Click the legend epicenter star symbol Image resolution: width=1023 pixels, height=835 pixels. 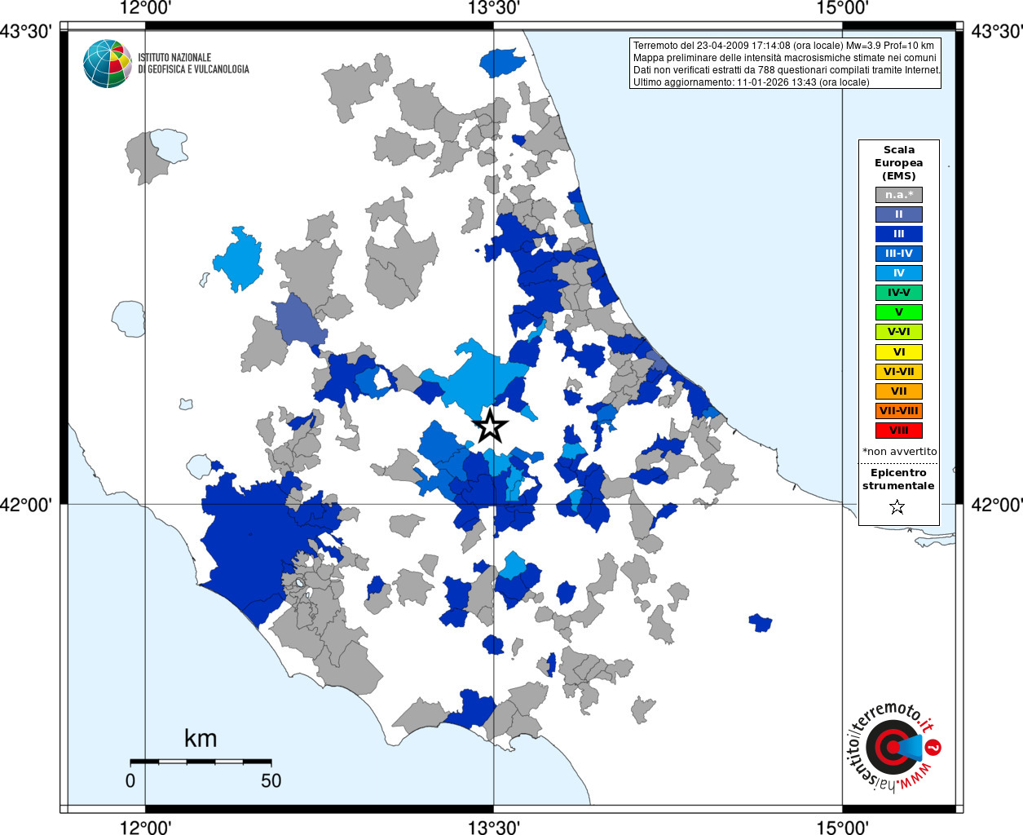pyautogui.click(x=897, y=507)
